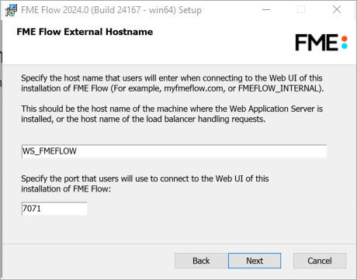Click the port field showing 7071
This screenshot has width=357, height=280.
tap(54, 209)
